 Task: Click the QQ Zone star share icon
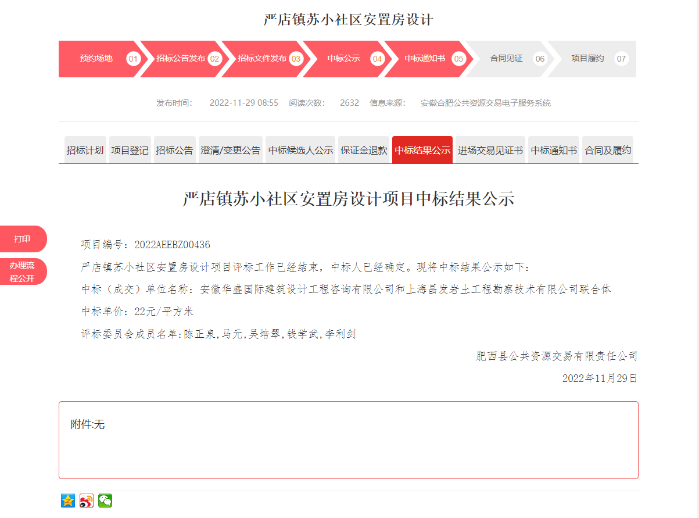(x=68, y=501)
